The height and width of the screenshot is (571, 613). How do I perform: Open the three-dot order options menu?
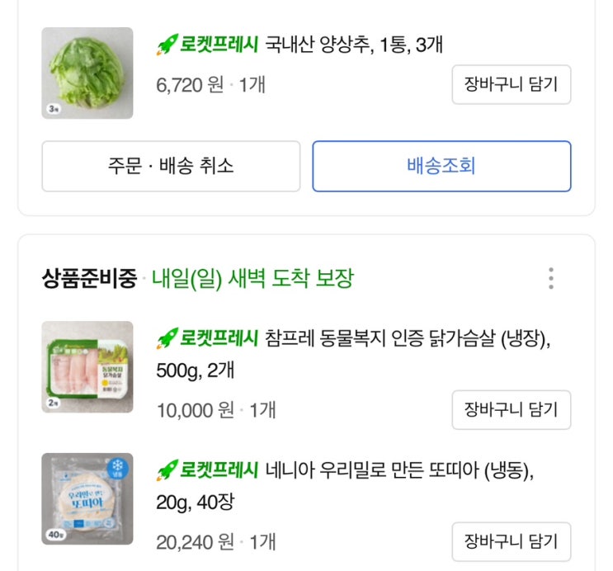[x=551, y=279]
